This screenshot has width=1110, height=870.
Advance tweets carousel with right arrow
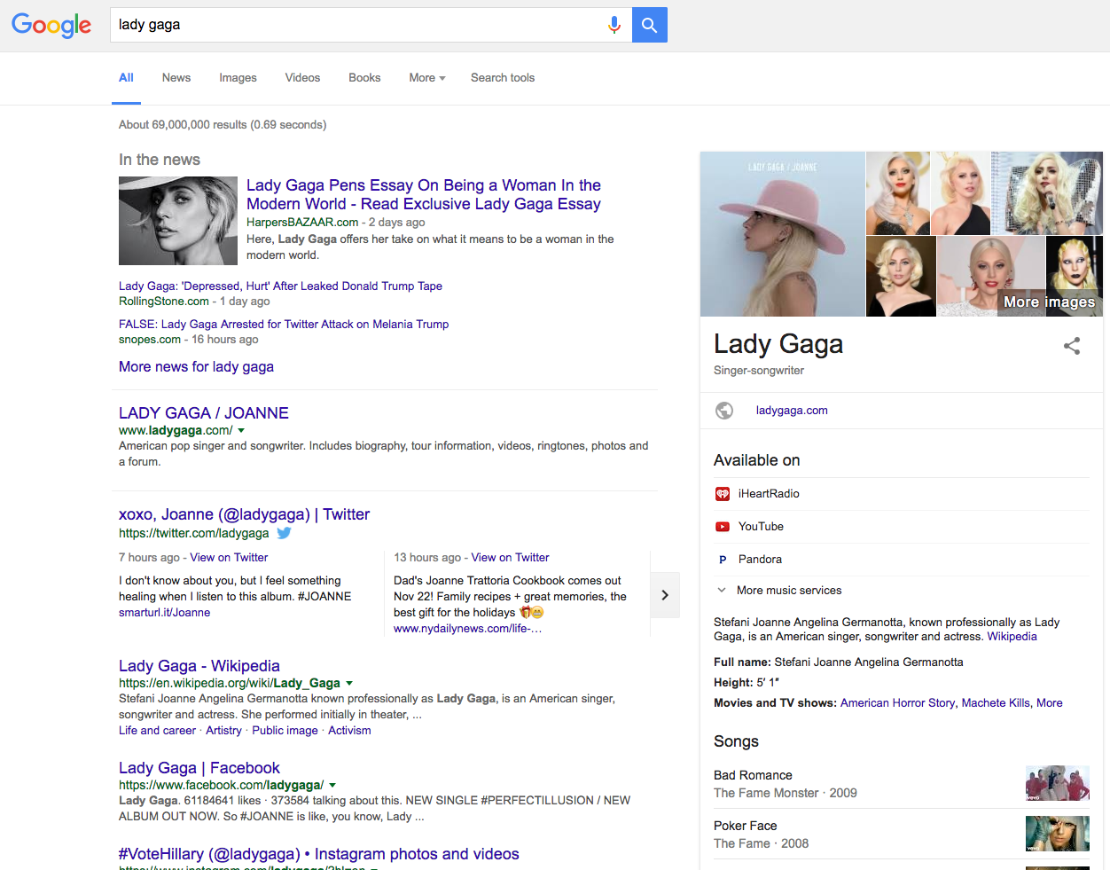click(x=665, y=595)
